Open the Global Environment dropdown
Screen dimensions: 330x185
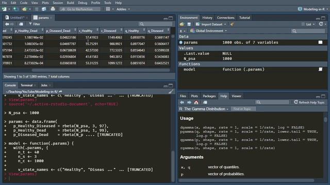[x=208, y=31]
